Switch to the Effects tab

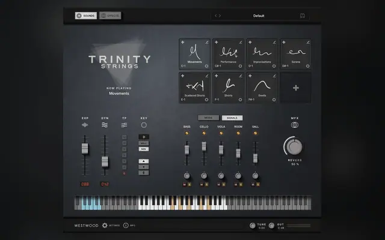(x=110, y=16)
